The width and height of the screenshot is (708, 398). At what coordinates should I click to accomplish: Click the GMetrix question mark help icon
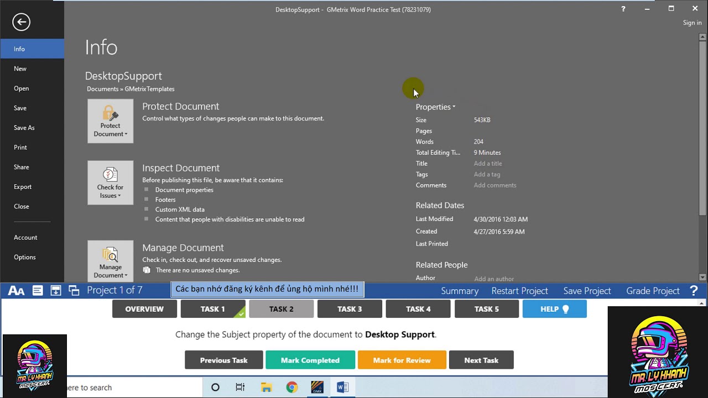(x=694, y=291)
